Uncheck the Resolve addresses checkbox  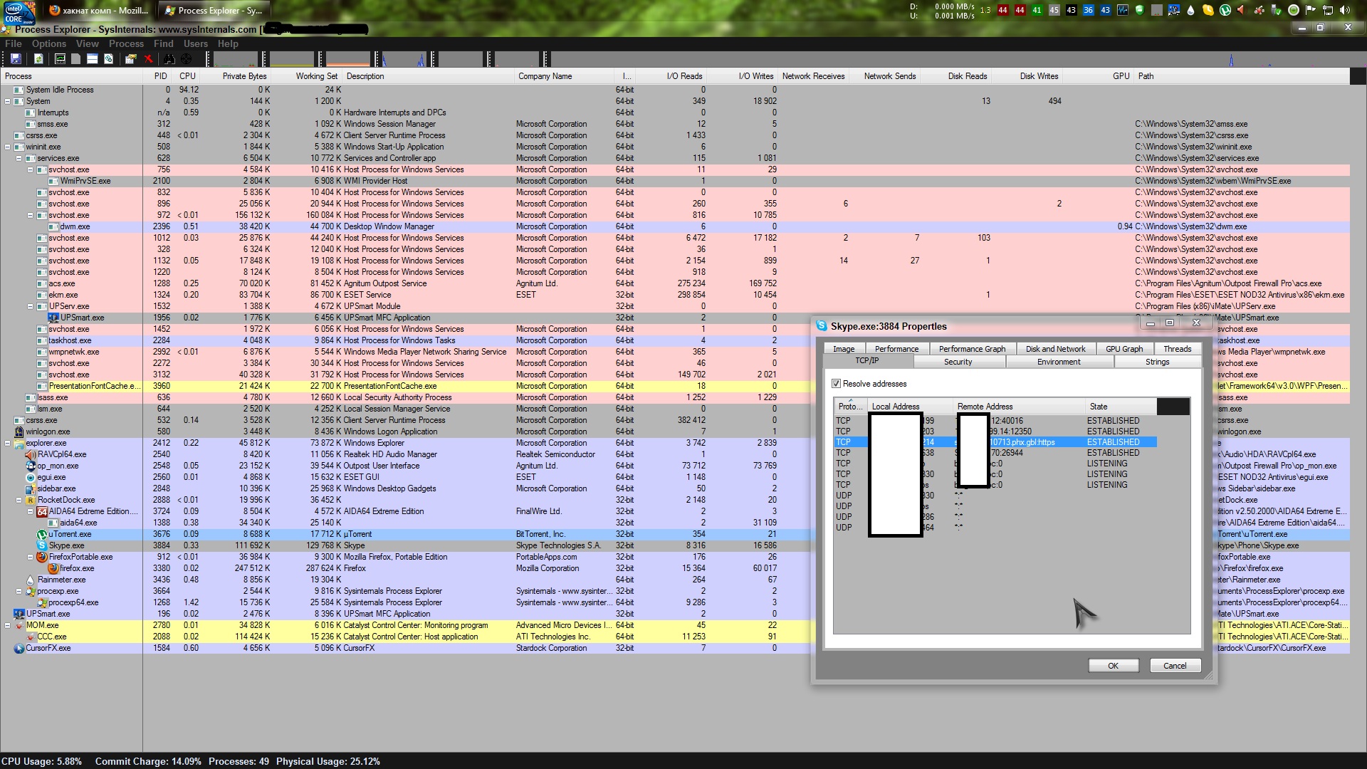tap(837, 384)
